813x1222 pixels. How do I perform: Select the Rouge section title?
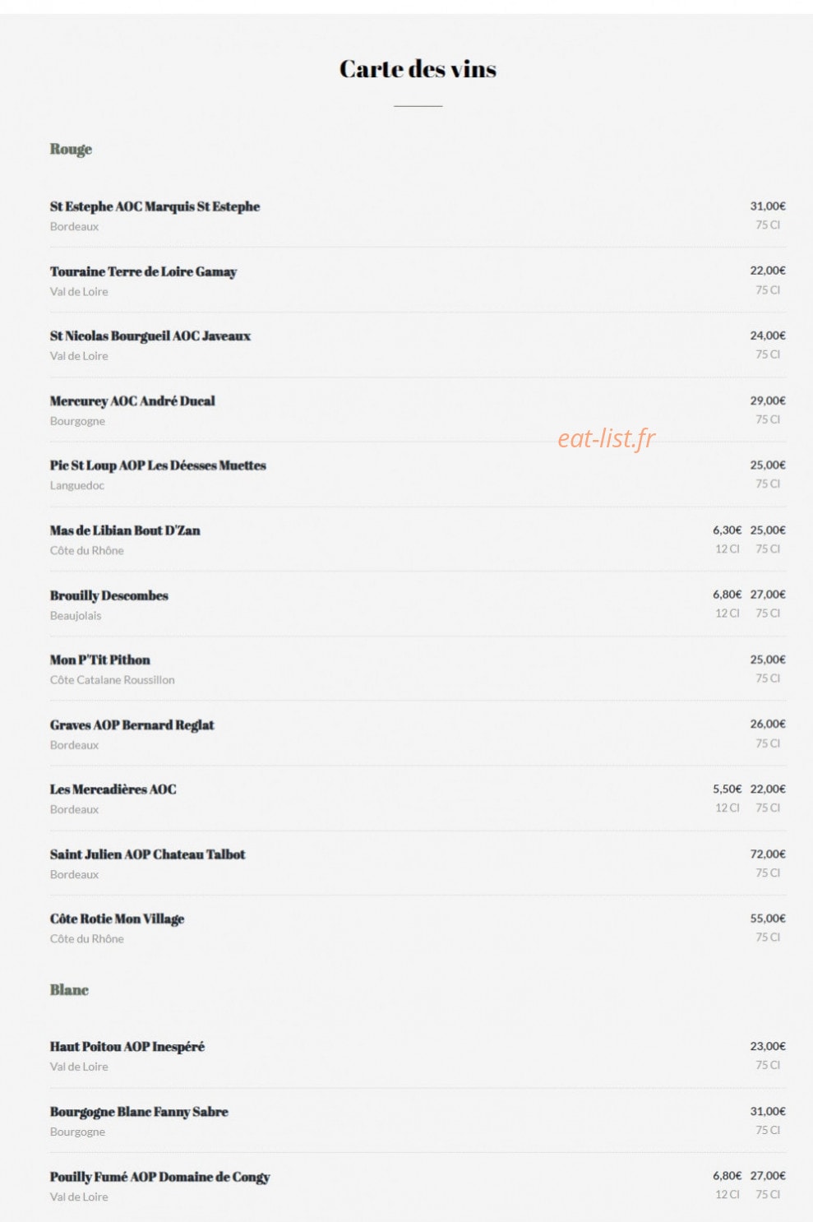click(71, 150)
